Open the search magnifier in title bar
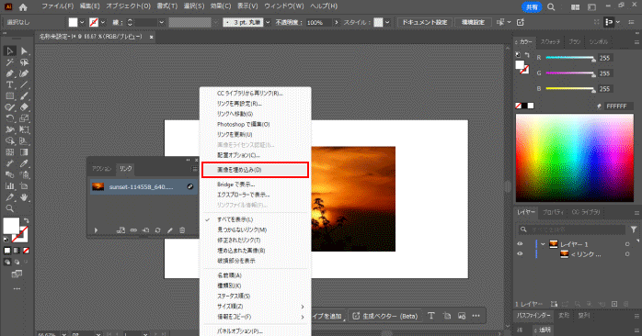Viewport: 642px width, 336px height. click(x=551, y=7)
